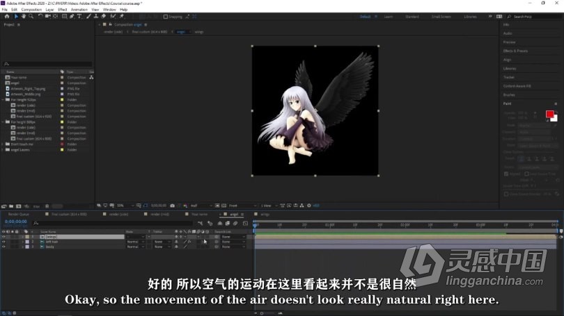
Task: Open the File menu
Action: pos(4,10)
